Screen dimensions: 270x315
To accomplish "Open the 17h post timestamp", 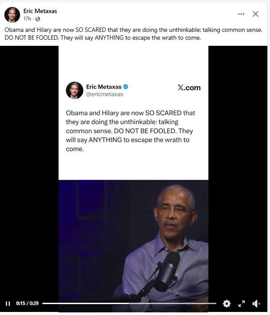I will click(27, 19).
